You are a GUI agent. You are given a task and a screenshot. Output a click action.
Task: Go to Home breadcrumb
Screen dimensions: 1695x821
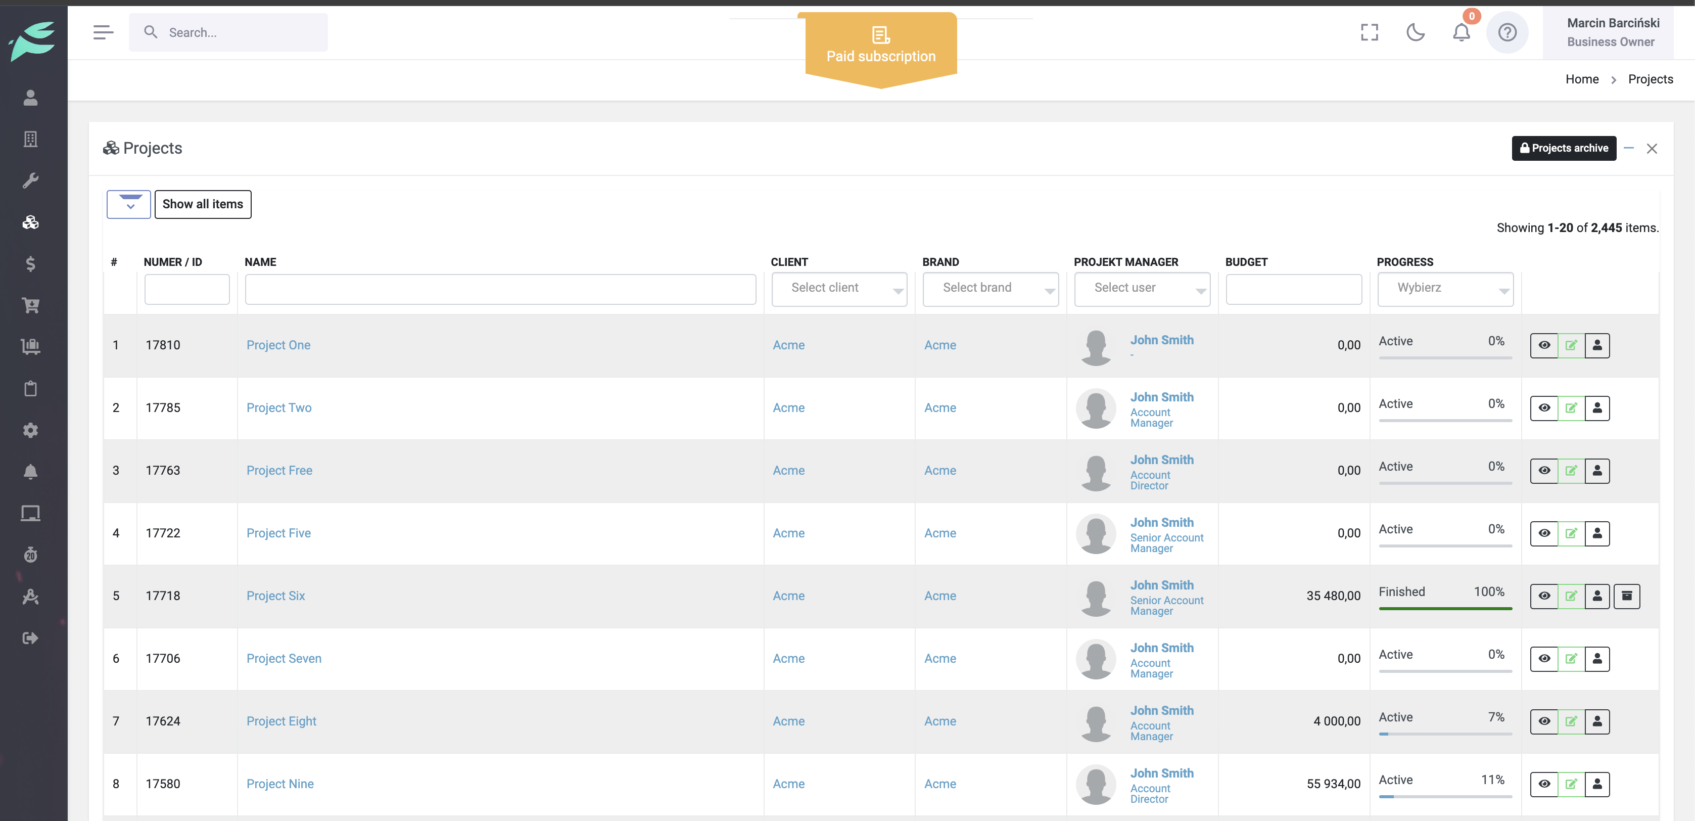pyautogui.click(x=1582, y=79)
